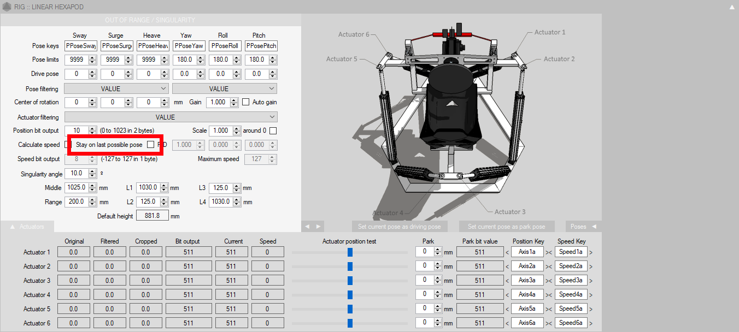
Task: Expand the second Pose filtering VALUE dropdown
Action: pos(224,88)
